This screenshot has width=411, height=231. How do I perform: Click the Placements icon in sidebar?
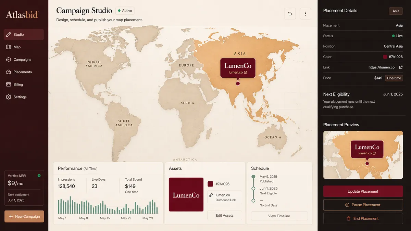[x=9, y=72]
